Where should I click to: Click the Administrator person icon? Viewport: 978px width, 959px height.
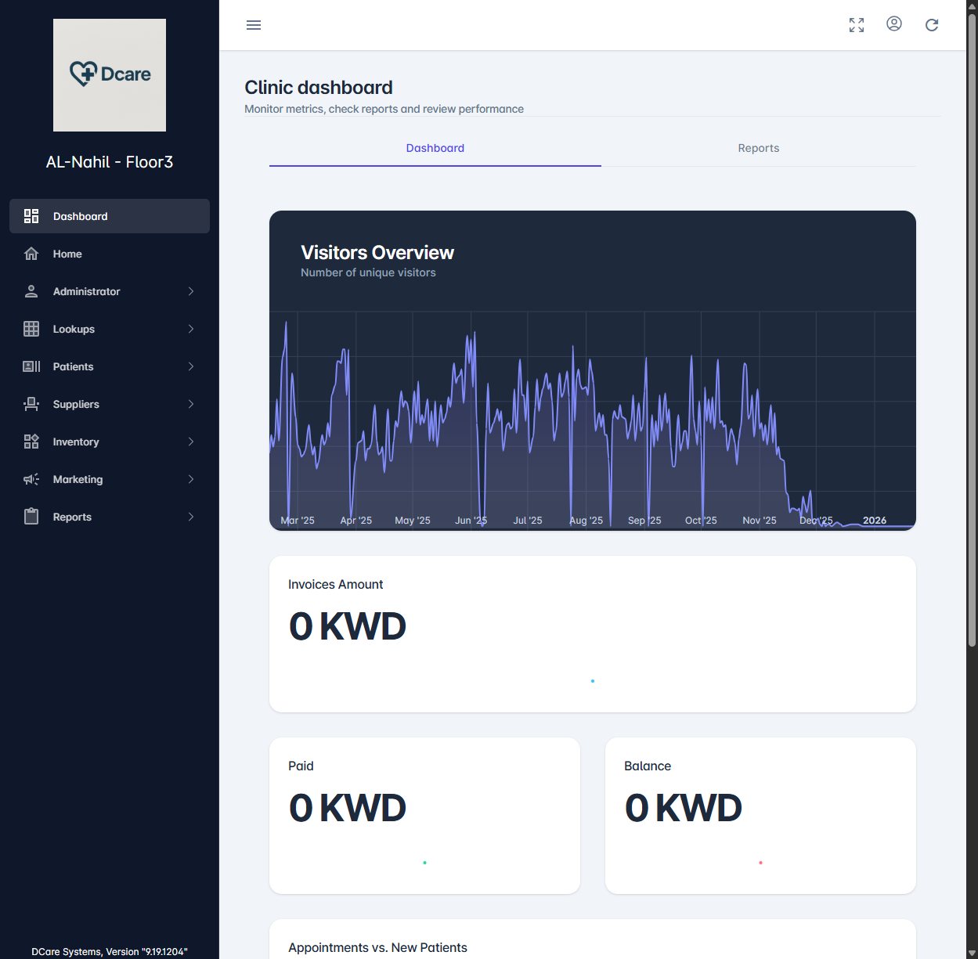(31, 291)
